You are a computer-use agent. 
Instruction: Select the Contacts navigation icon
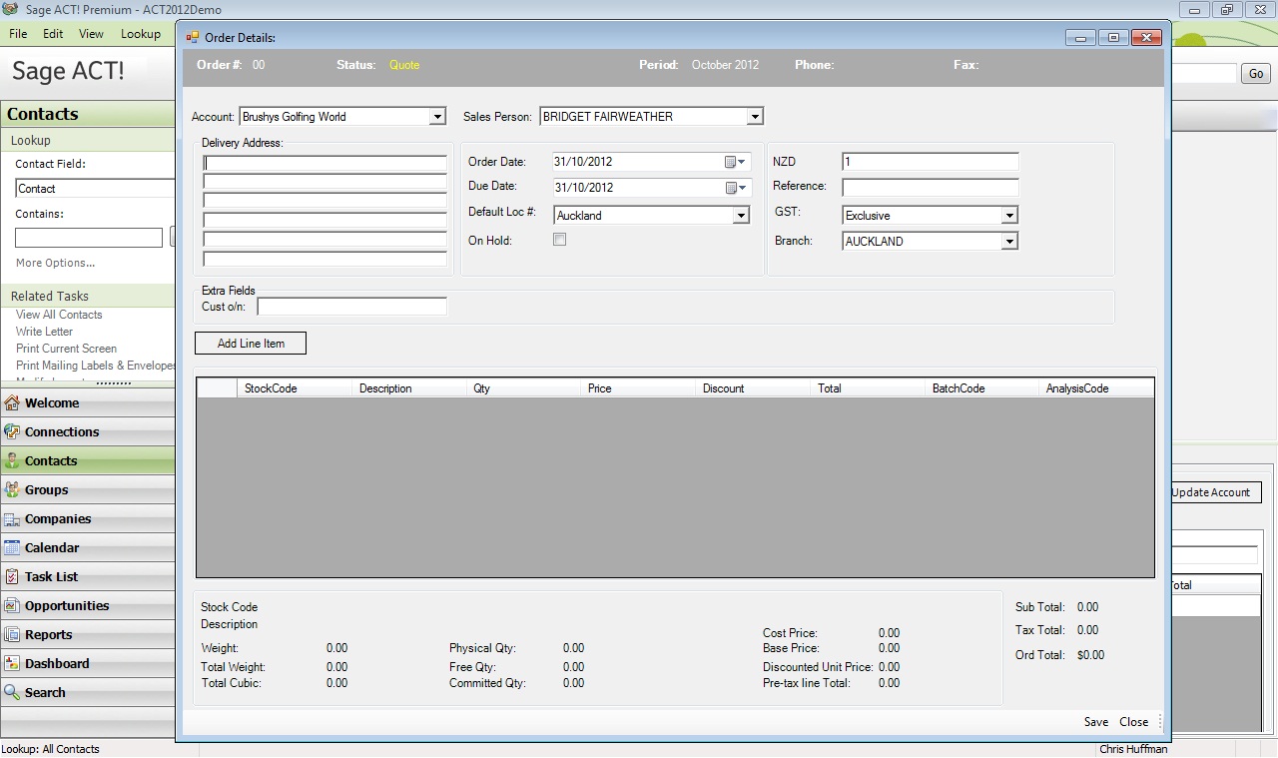pyautogui.click(x=12, y=461)
